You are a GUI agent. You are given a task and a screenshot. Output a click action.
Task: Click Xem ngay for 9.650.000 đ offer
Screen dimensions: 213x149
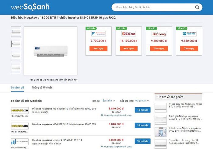click(x=189, y=48)
